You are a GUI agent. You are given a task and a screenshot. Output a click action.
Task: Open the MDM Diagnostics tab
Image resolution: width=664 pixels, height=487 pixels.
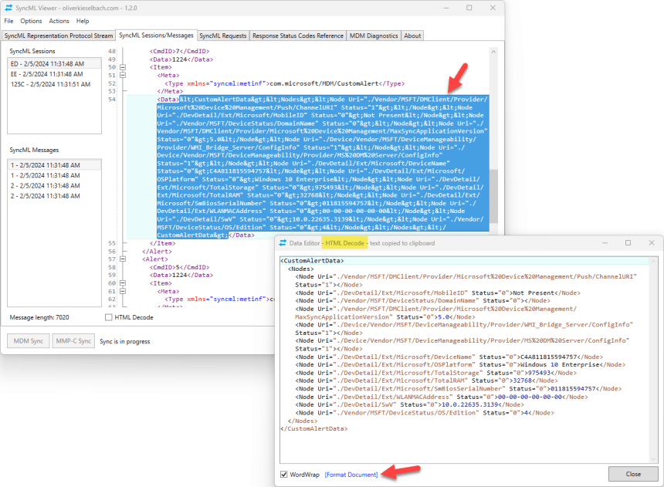pos(373,36)
